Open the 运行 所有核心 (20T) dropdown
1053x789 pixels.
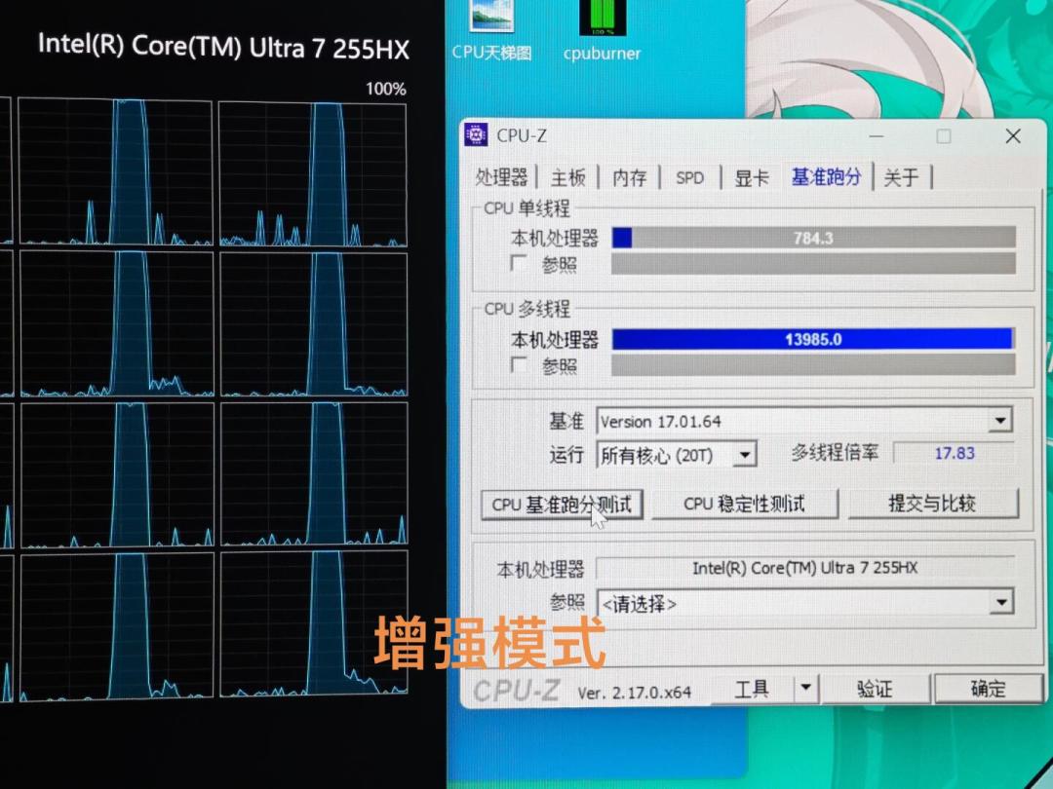pos(744,455)
